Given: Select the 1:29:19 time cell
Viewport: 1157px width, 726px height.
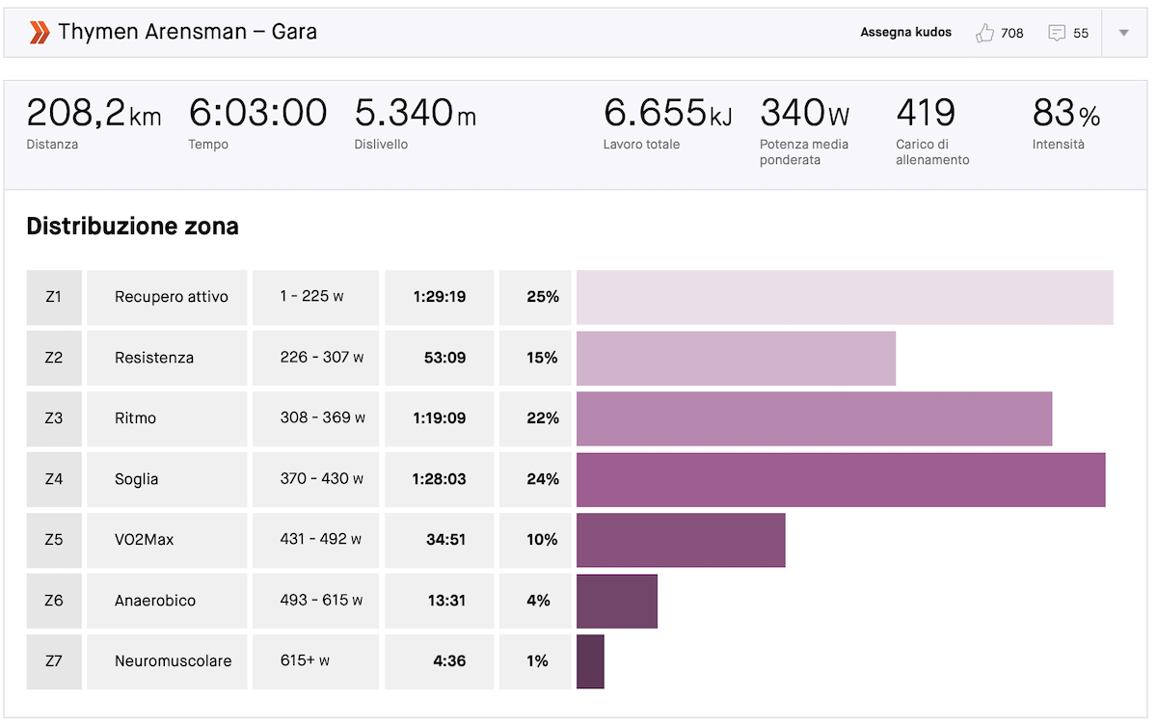Looking at the screenshot, I should point(440,297).
